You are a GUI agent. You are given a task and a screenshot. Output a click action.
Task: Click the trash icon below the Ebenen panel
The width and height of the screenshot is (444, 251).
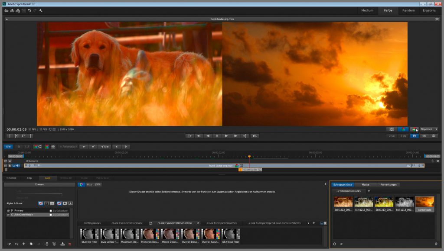tap(70, 244)
